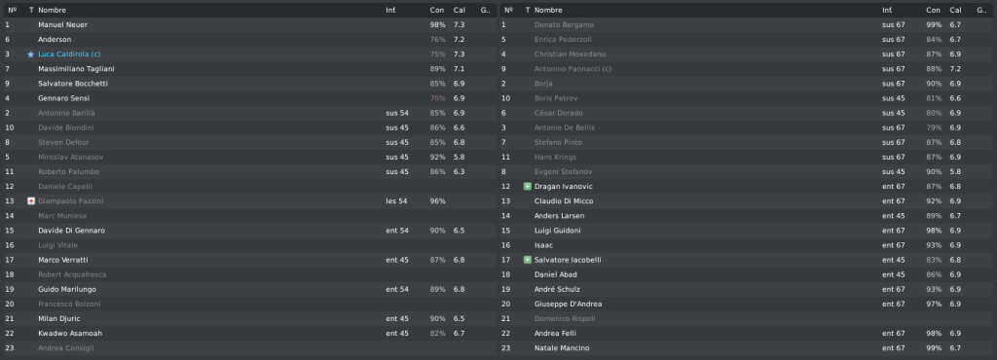The image size is (997, 360).
Task: Click the green plus icon beside Dragan Ivanovic
Action: pyautogui.click(x=527, y=187)
